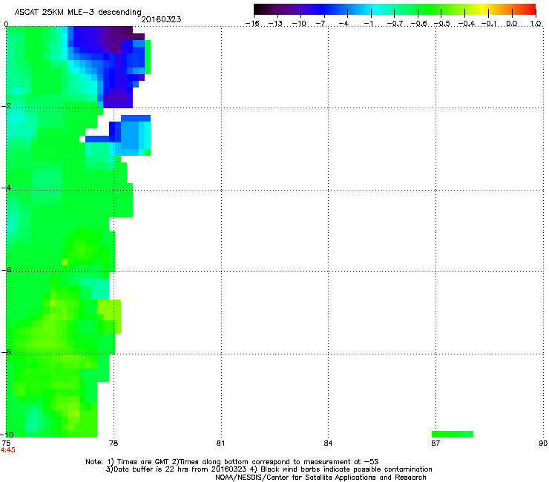Select the -1 color scale tick label

pyautogui.click(x=368, y=24)
